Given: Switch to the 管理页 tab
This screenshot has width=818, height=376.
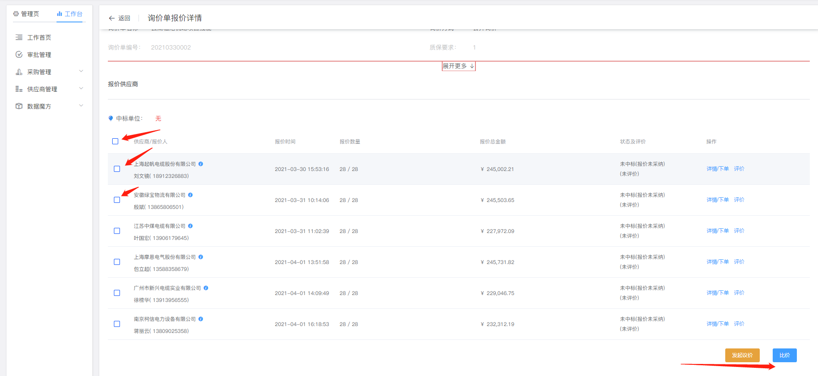Looking at the screenshot, I should click(26, 14).
